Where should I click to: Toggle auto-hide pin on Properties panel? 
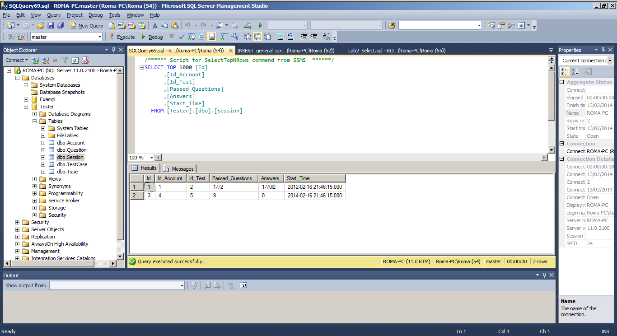pyautogui.click(x=603, y=50)
